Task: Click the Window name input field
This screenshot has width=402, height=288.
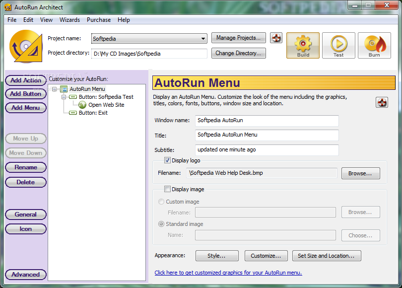Action: tap(267, 121)
